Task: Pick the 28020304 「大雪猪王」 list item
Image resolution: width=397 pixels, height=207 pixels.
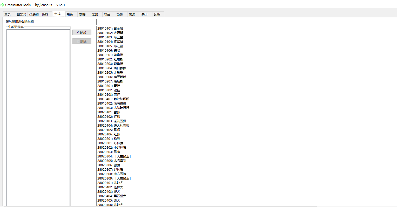Action: [x=115, y=156]
